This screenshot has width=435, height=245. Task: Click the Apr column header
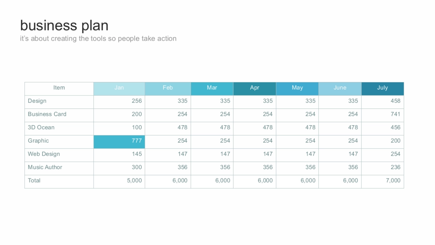255,88
